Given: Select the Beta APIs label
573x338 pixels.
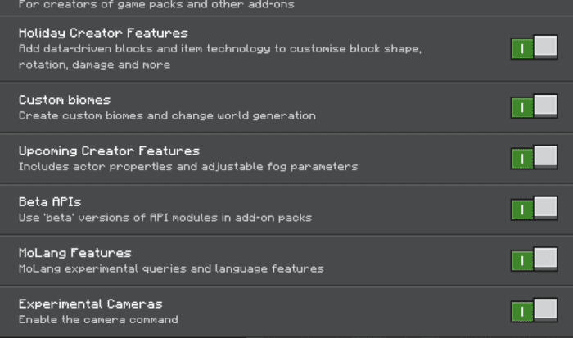Looking at the screenshot, I should click(50, 201).
